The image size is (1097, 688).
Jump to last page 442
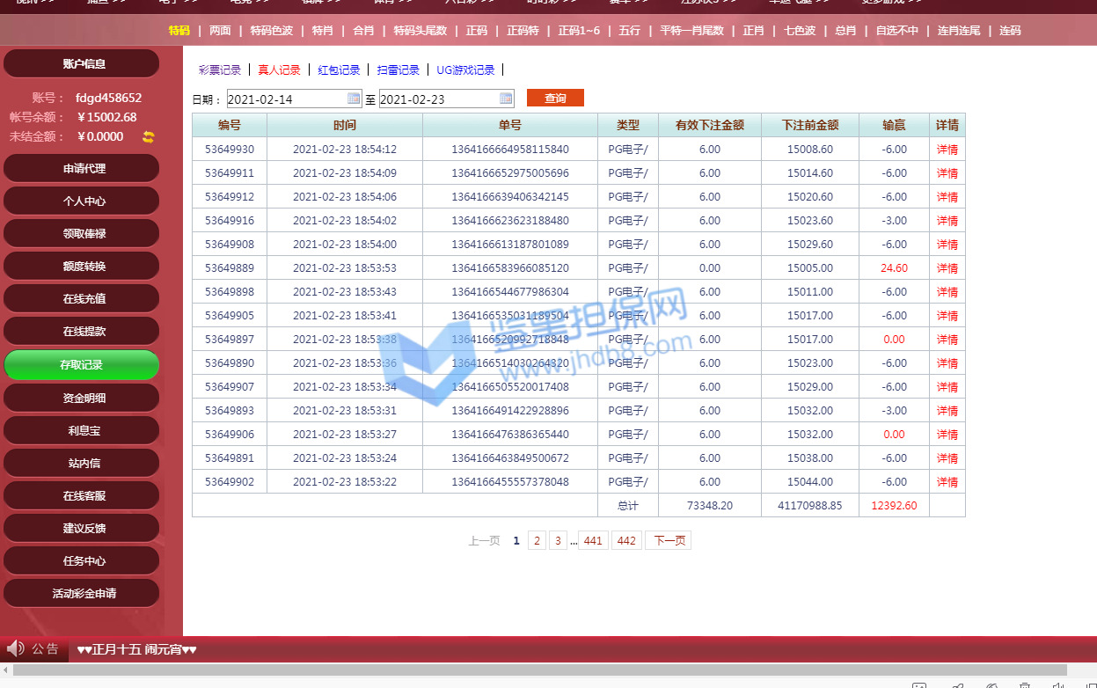tap(626, 541)
